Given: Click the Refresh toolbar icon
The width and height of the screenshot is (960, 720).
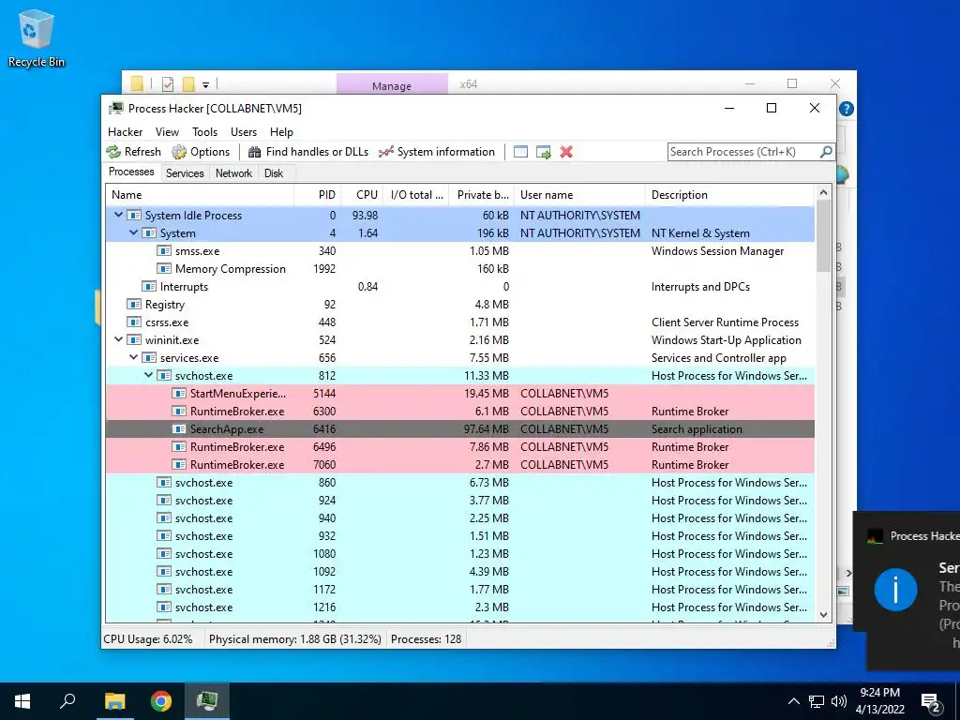Looking at the screenshot, I should [x=113, y=152].
